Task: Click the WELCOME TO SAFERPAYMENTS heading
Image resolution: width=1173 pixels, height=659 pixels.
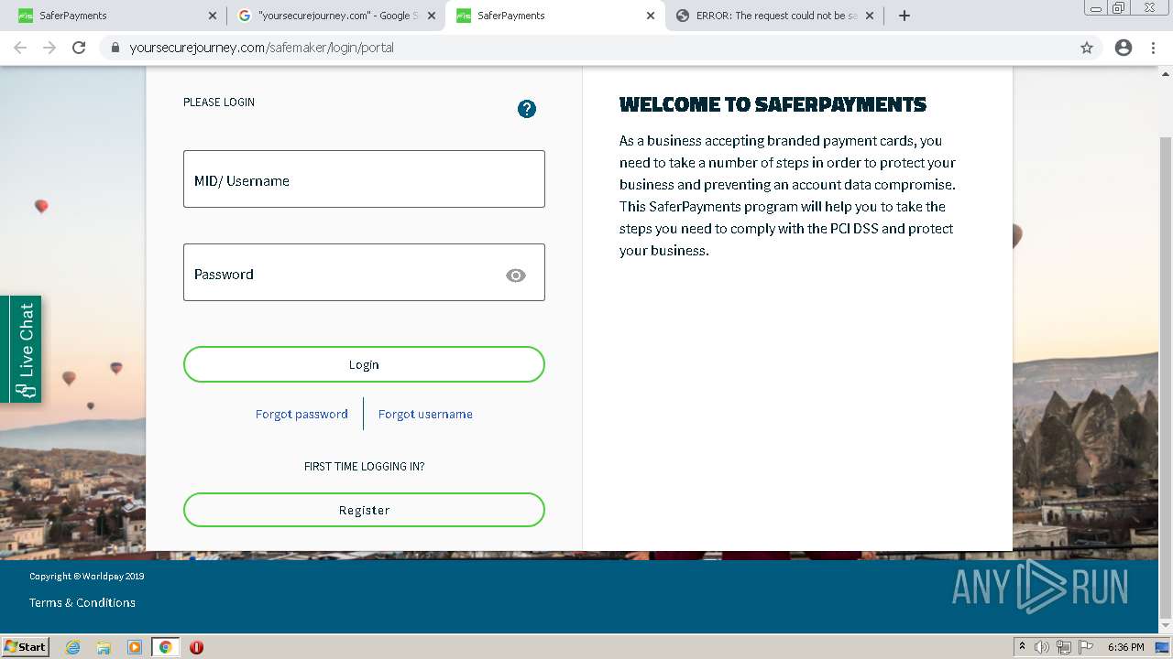Action: click(773, 104)
